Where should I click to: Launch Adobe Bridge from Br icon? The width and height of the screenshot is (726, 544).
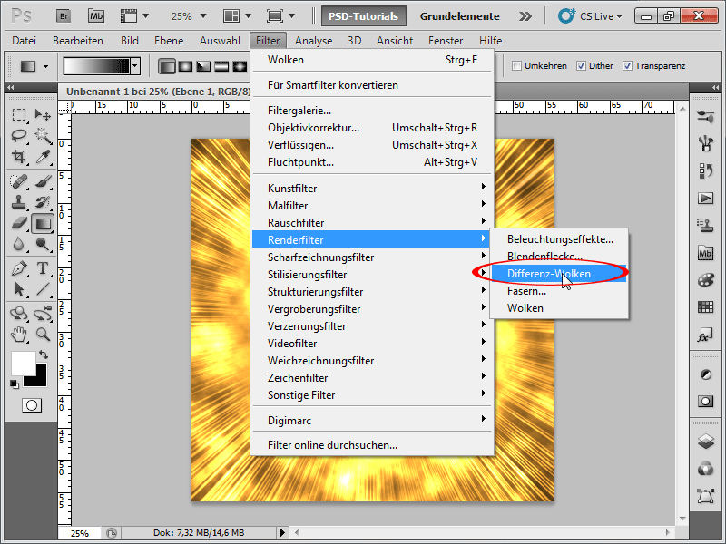click(64, 16)
